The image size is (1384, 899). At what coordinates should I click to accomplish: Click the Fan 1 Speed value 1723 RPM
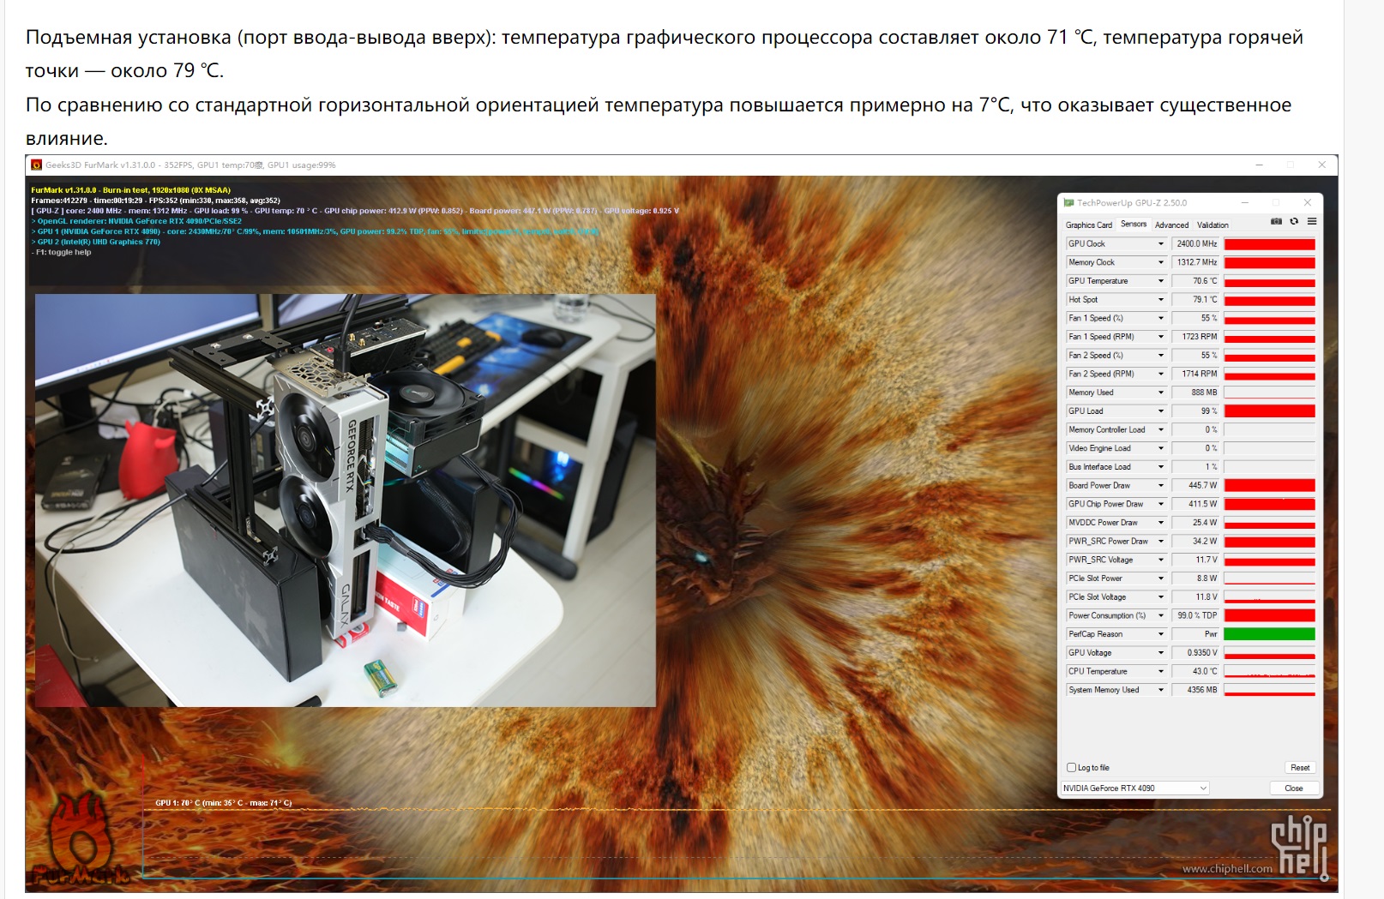pyautogui.click(x=1195, y=337)
